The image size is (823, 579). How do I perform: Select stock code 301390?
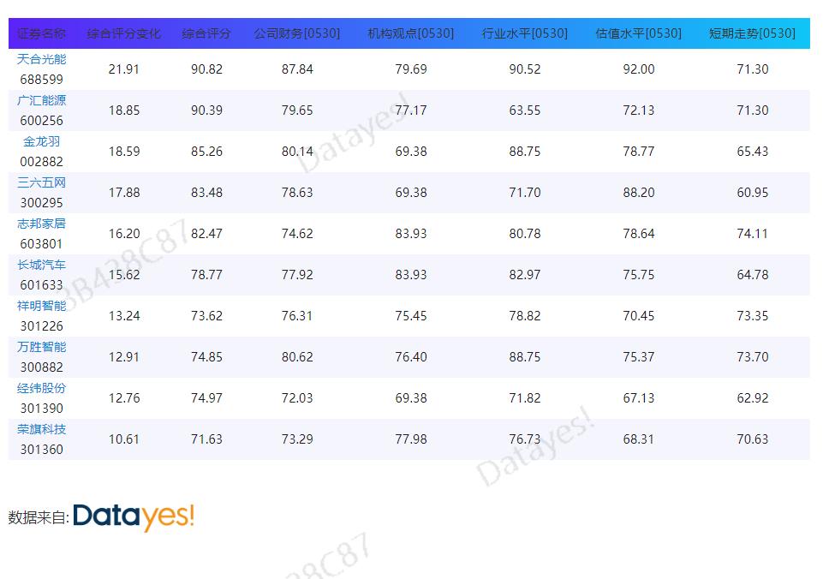[41, 409]
